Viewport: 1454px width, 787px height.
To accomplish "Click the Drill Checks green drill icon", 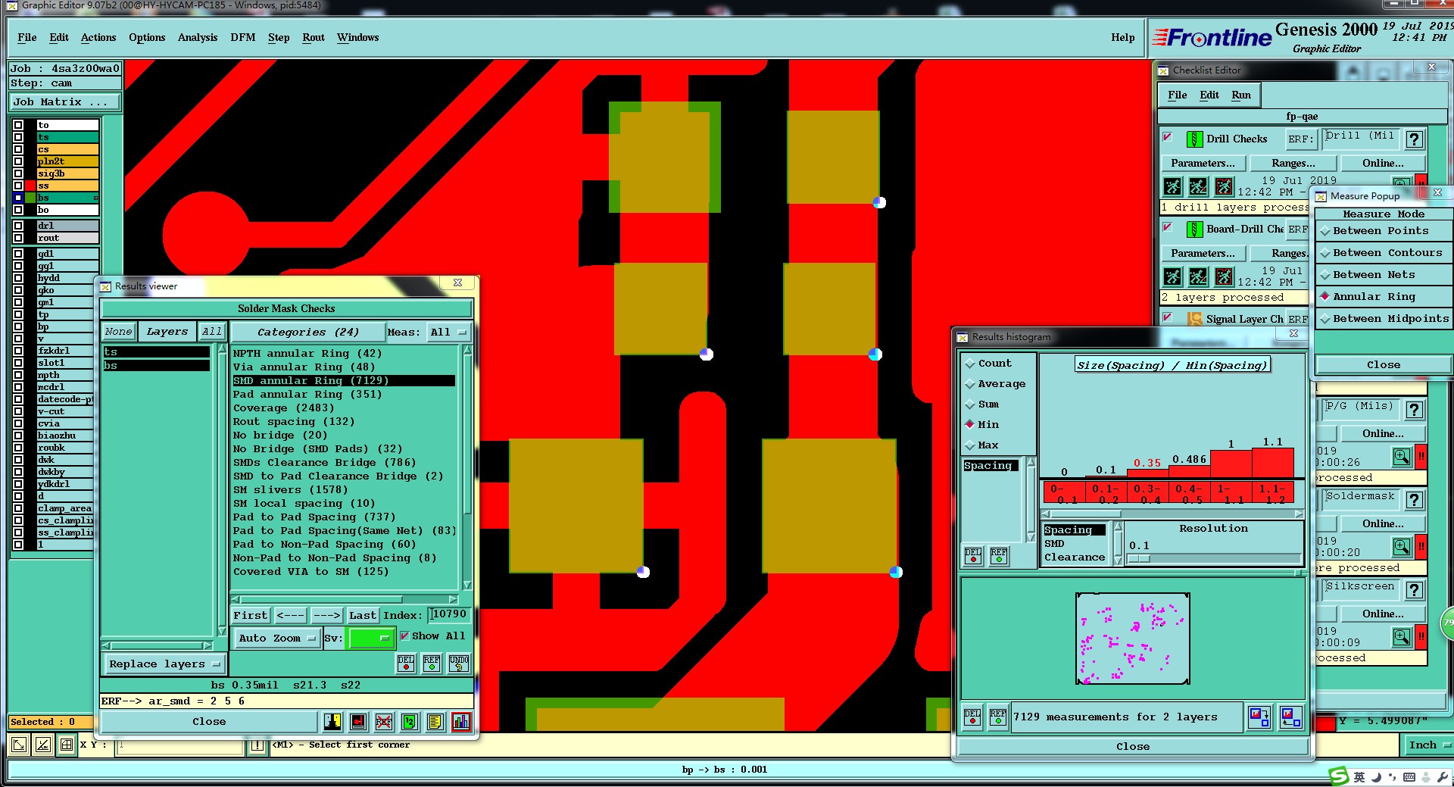I will [x=1194, y=139].
